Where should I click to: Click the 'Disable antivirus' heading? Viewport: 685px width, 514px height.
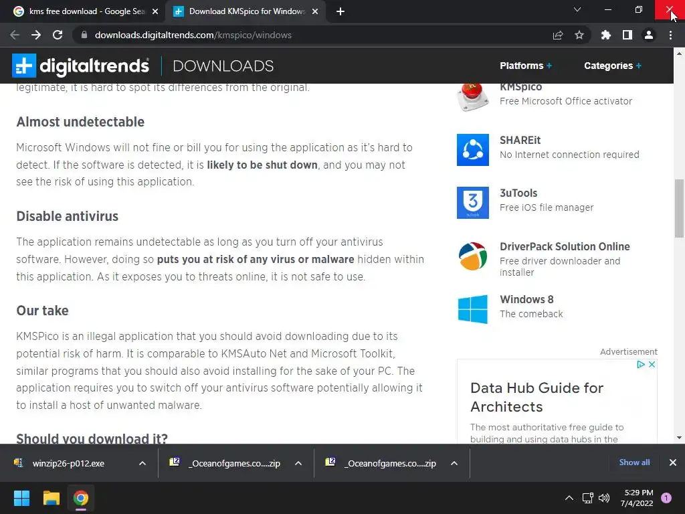tap(68, 216)
